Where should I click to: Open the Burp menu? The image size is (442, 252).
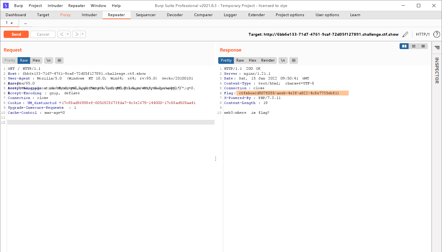18,6
